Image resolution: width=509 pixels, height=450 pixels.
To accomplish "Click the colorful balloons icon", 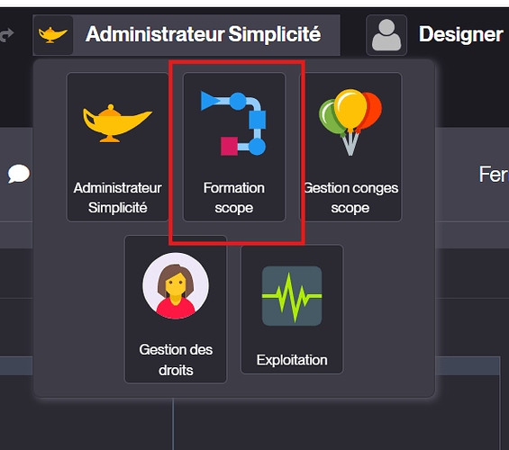I will tap(350, 122).
